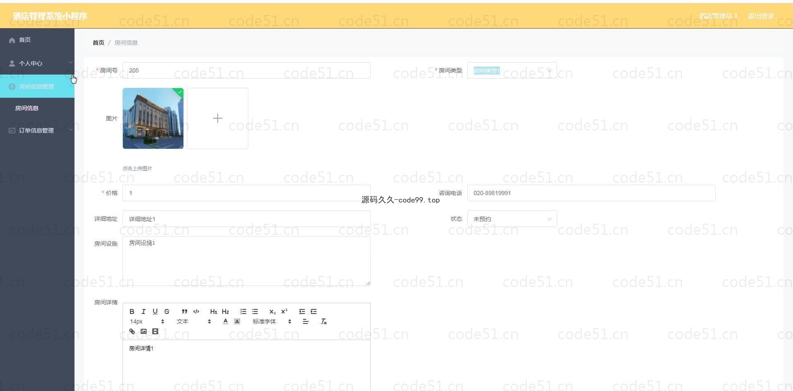Apply Heading 2 style
Screen dimensions: 793x391
coord(225,311)
